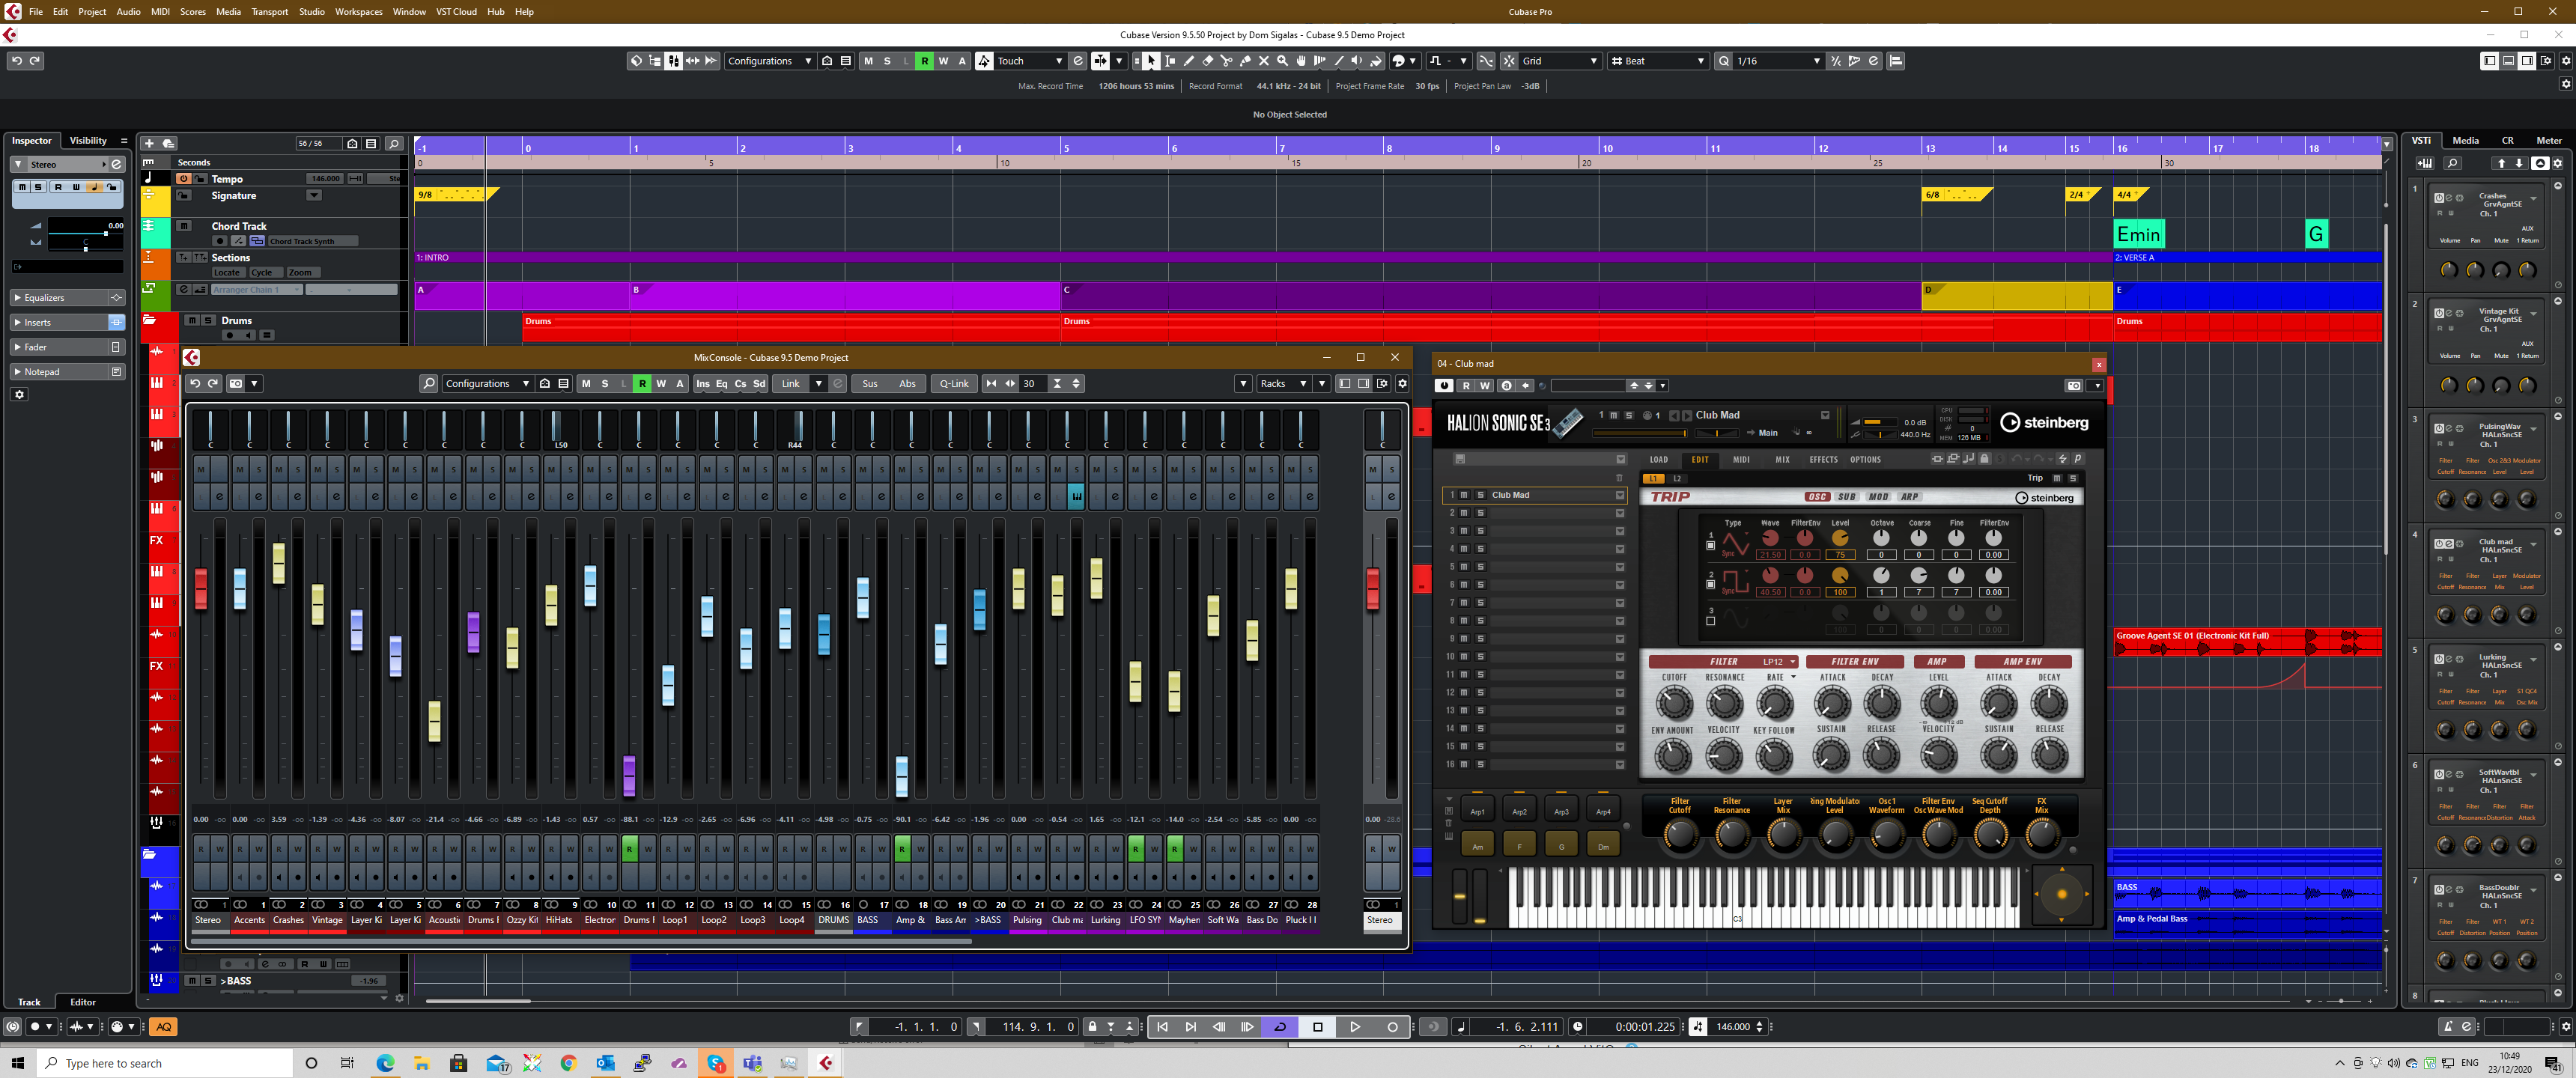Select the Range Selection tool

click(x=1170, y=61)
